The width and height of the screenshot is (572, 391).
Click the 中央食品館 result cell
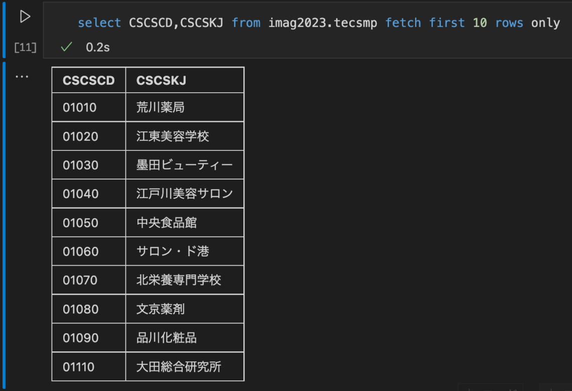(x=167, y=222)
